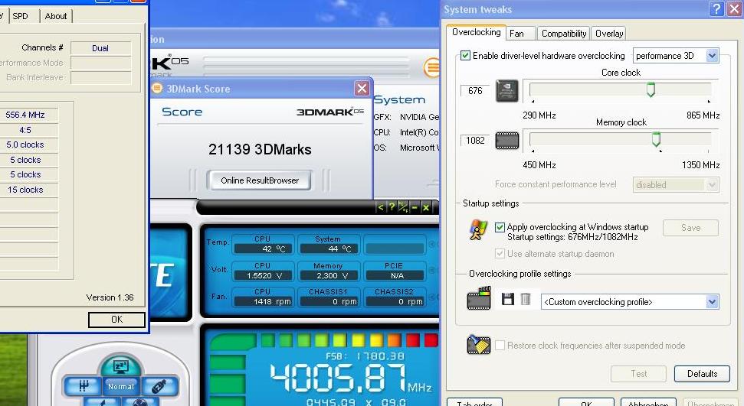
Task: Toggle Enable driver-level hardware overclocking
Action: 465,55
